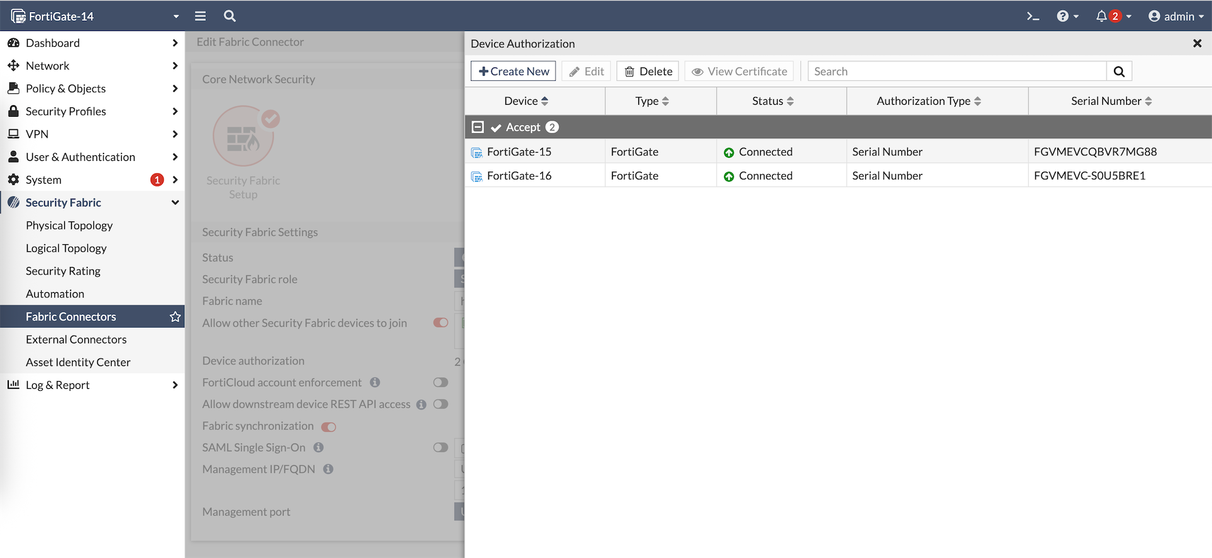Click info icon next to SAML Single Sign-On
This screenshot has height=558, width=1212.
pos(319,448)
